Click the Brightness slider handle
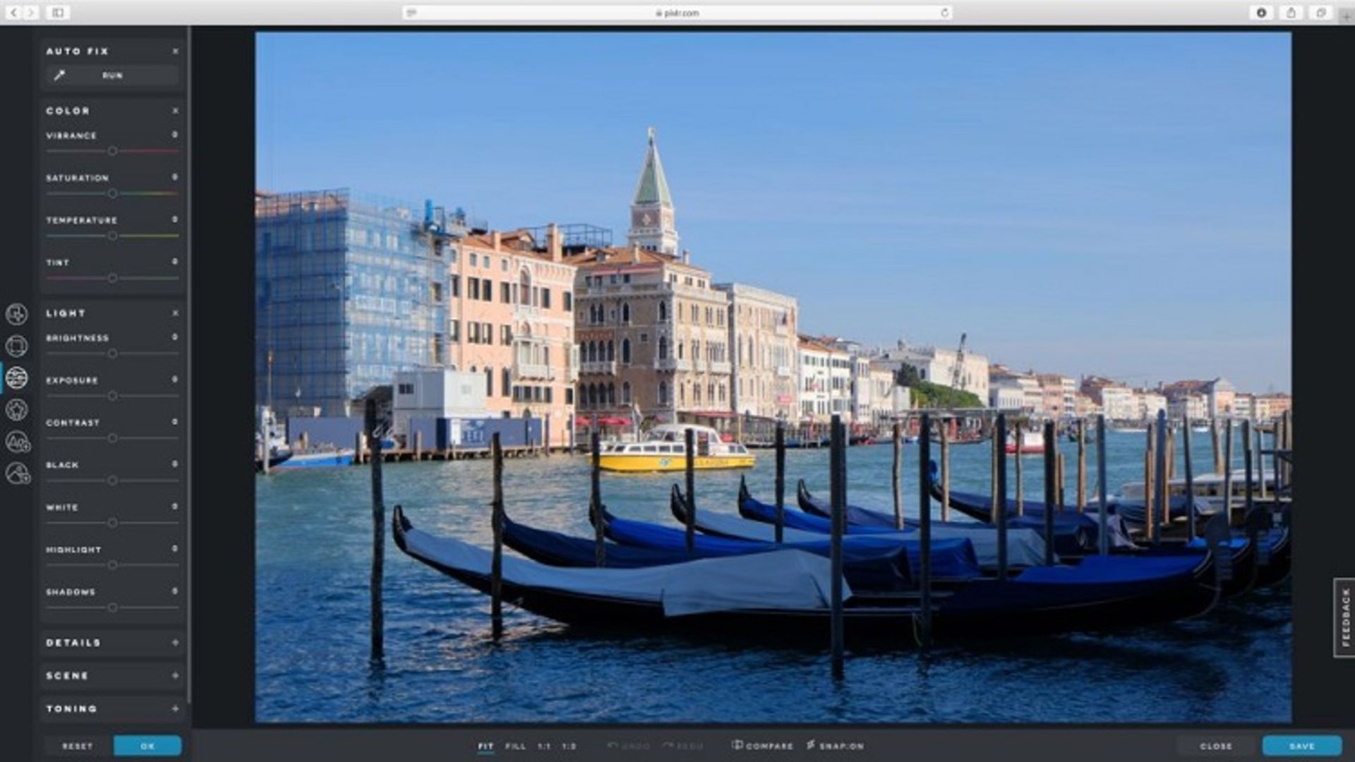Image resolution: width=1355 pixels, height=762 pixels. pyautogui.click(x=112, y=353)
